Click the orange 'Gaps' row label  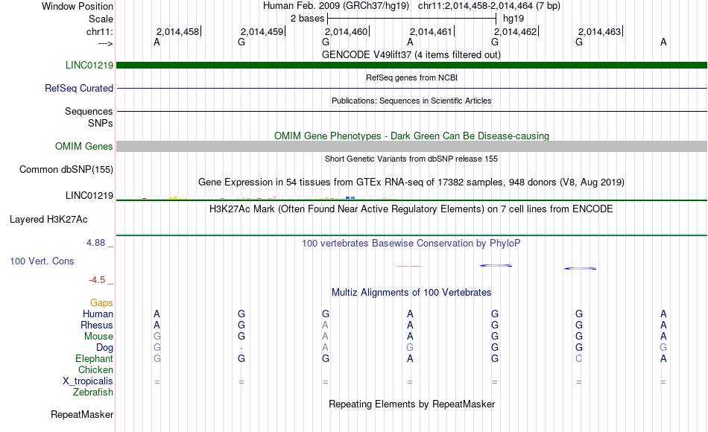coord(101,302)
